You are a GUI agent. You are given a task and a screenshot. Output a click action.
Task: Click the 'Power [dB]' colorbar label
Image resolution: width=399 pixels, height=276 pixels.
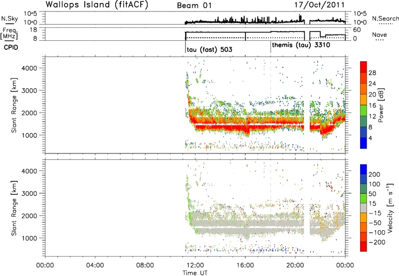381,105
